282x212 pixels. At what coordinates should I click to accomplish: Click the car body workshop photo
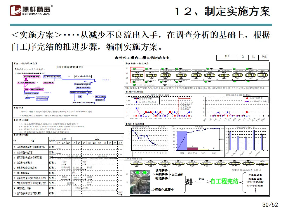click(x=140, y=182)
